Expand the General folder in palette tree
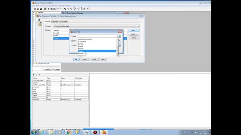241x135 pixels. (x=34, y=12)
